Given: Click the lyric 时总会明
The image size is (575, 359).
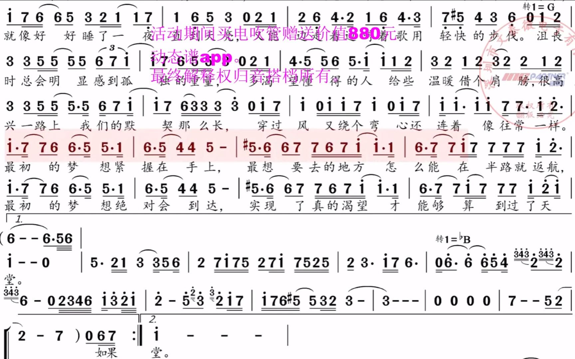Looking at the screenshot, I should (x=32, y=81).
